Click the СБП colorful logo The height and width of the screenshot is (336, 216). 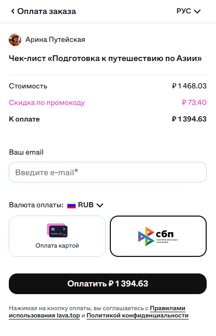tap(158, 236)
